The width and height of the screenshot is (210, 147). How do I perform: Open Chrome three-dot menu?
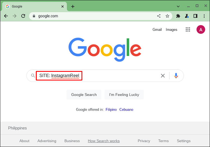(204, 16)
